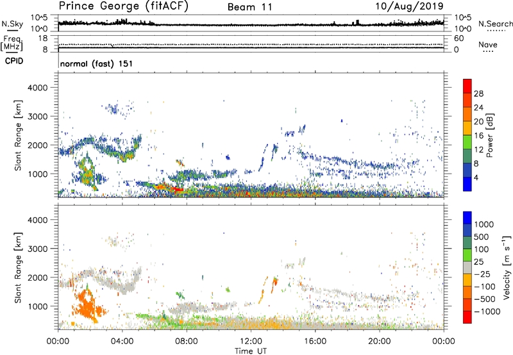Image resolution: width=513 pixels, height=355 pixels.
Task: Click the "20:00" time tick label
Action: pyautogui.click(x=379, y=342)
